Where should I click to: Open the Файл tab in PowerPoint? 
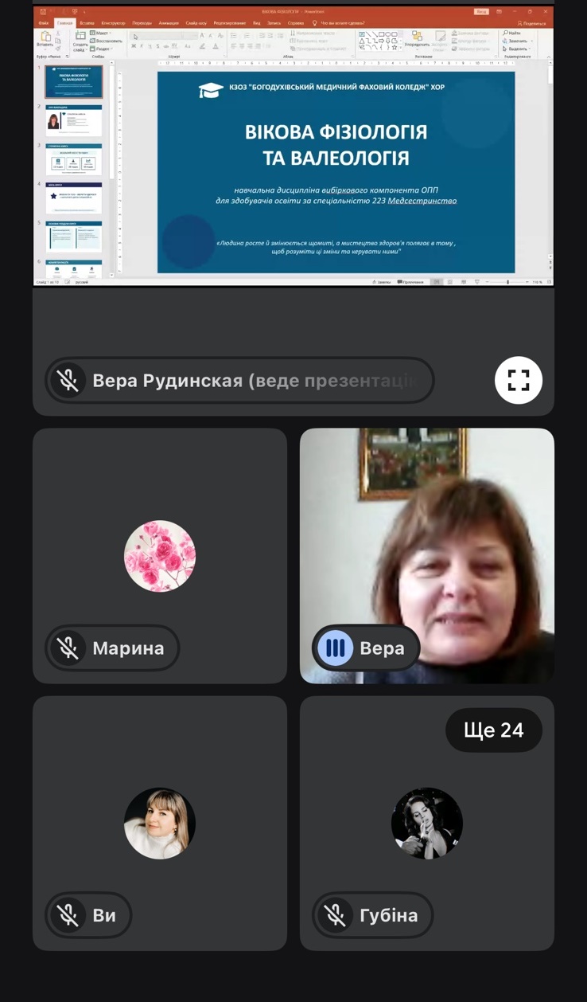tap(43, 23)
